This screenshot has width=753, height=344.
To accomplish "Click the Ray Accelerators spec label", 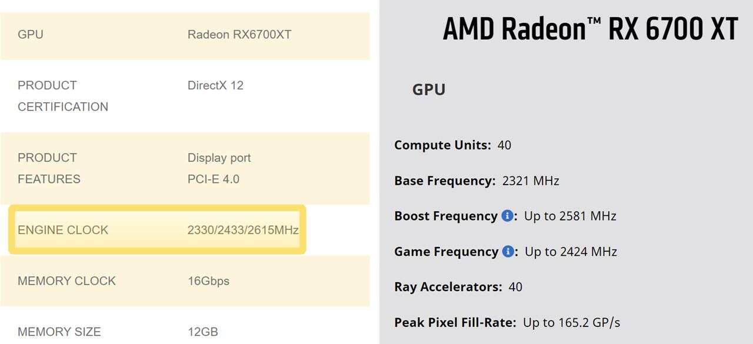I will coord(448,287).
